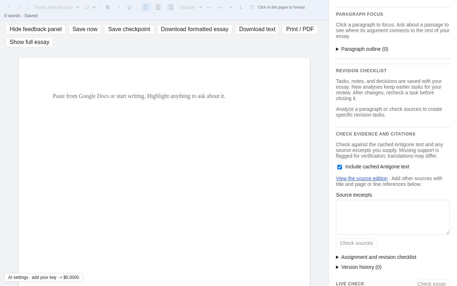The height and width of the screenshot is (286, 457).
Task: Click Save checkpoint button
Action: [x=129, y=29]
